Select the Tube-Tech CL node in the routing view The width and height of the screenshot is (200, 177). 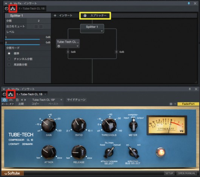point(68,44)
